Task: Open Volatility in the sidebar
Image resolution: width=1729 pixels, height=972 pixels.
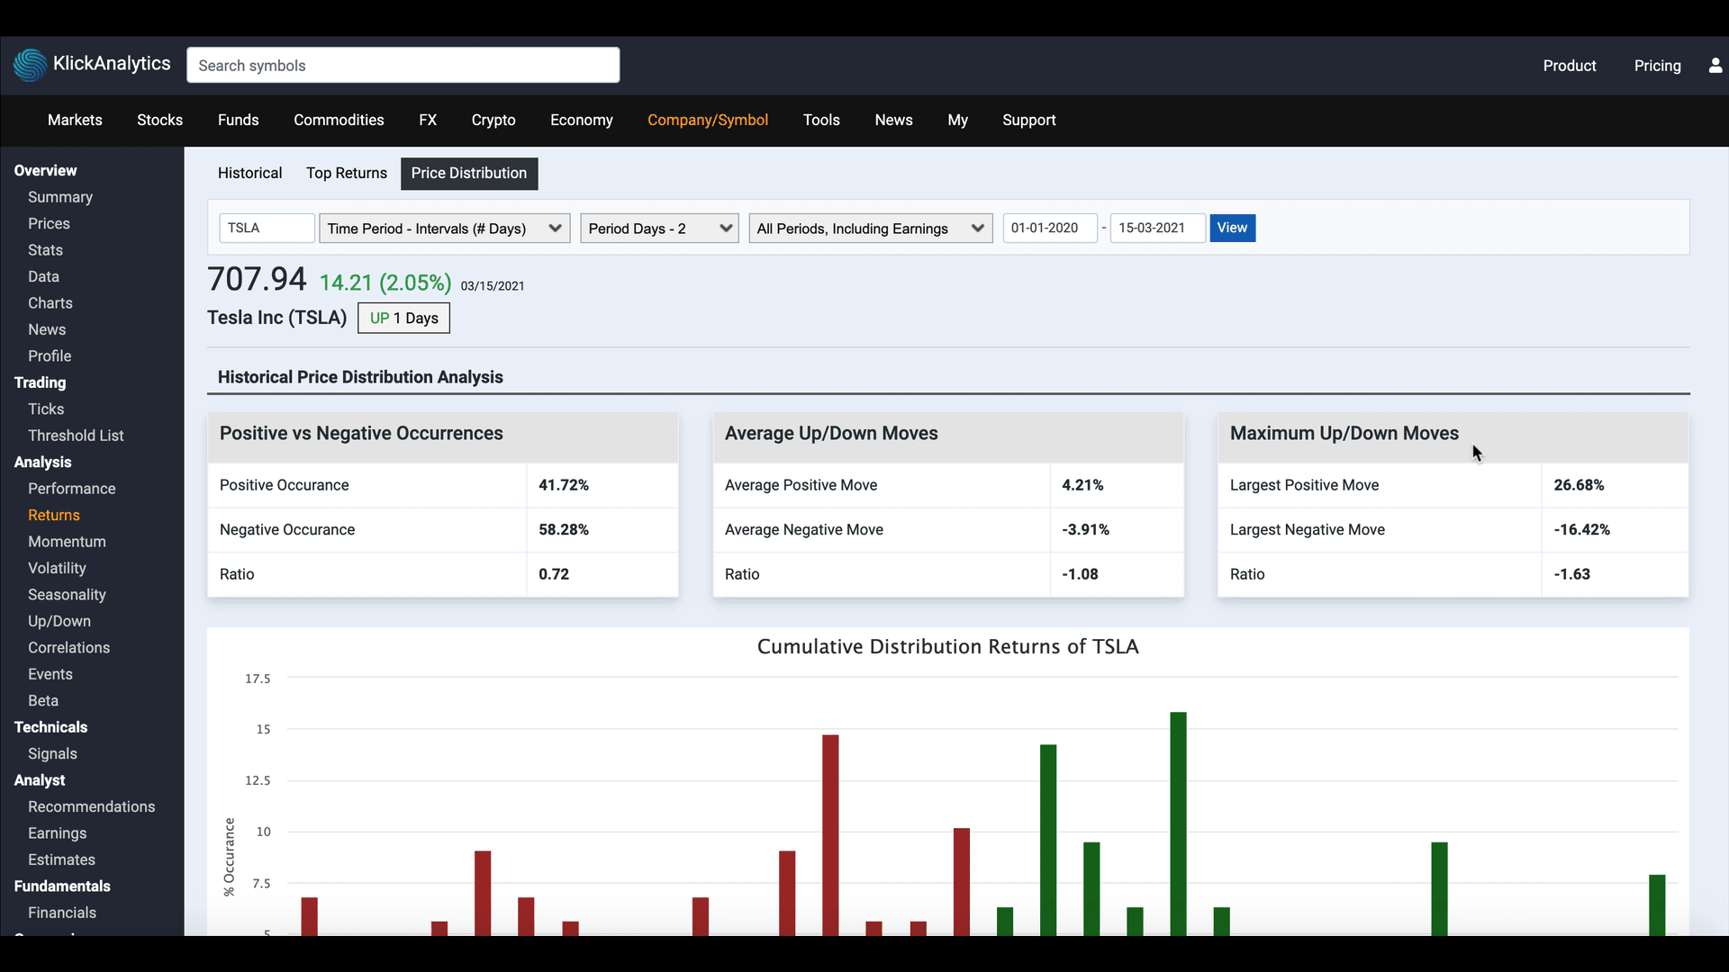Action: pyautogui.click(x=57, y=568)
